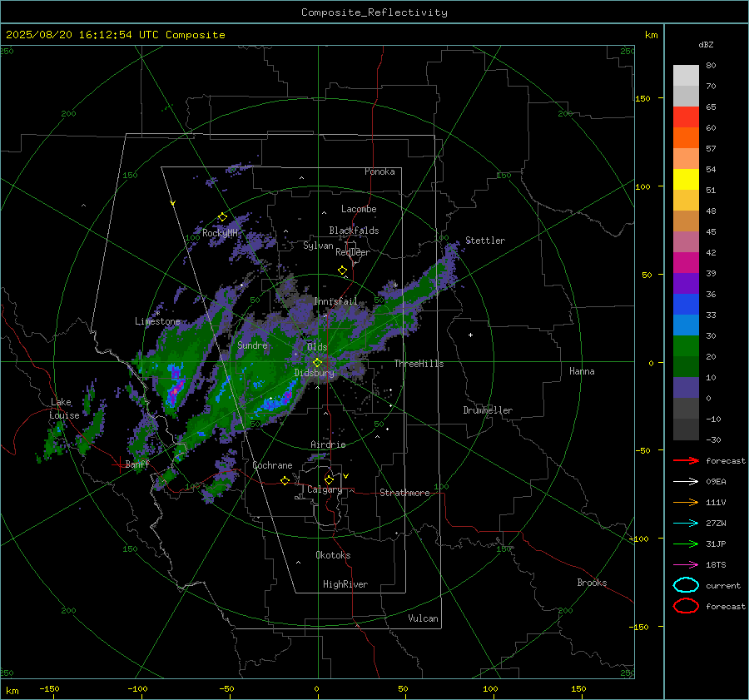The height and width of the screenshot is (700, 749).
Task: Click the green 31JP arrow in legend
Action: [x=686, y=544]
